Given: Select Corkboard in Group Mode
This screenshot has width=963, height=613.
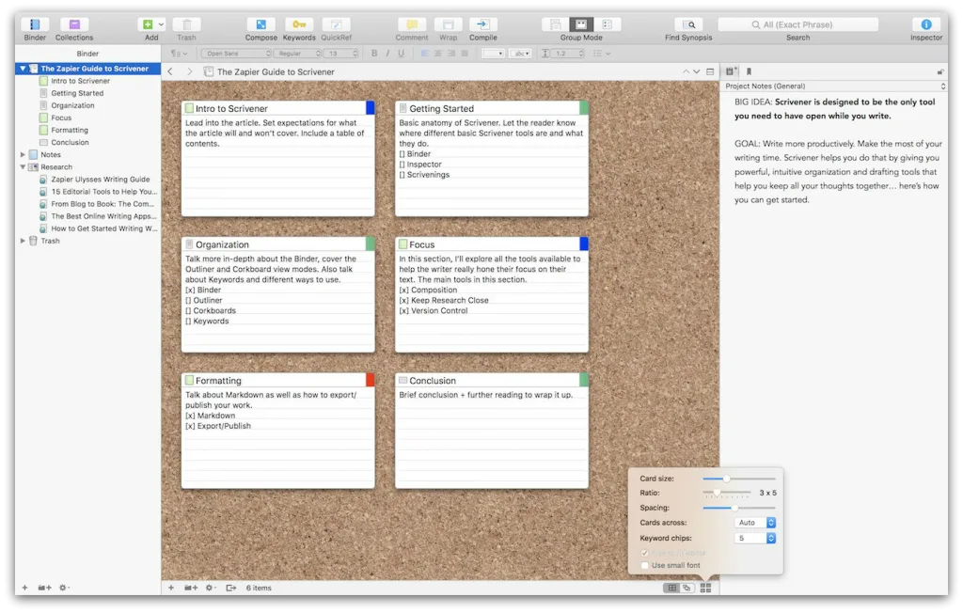Looking at the screenshot, I should (581, 24).
